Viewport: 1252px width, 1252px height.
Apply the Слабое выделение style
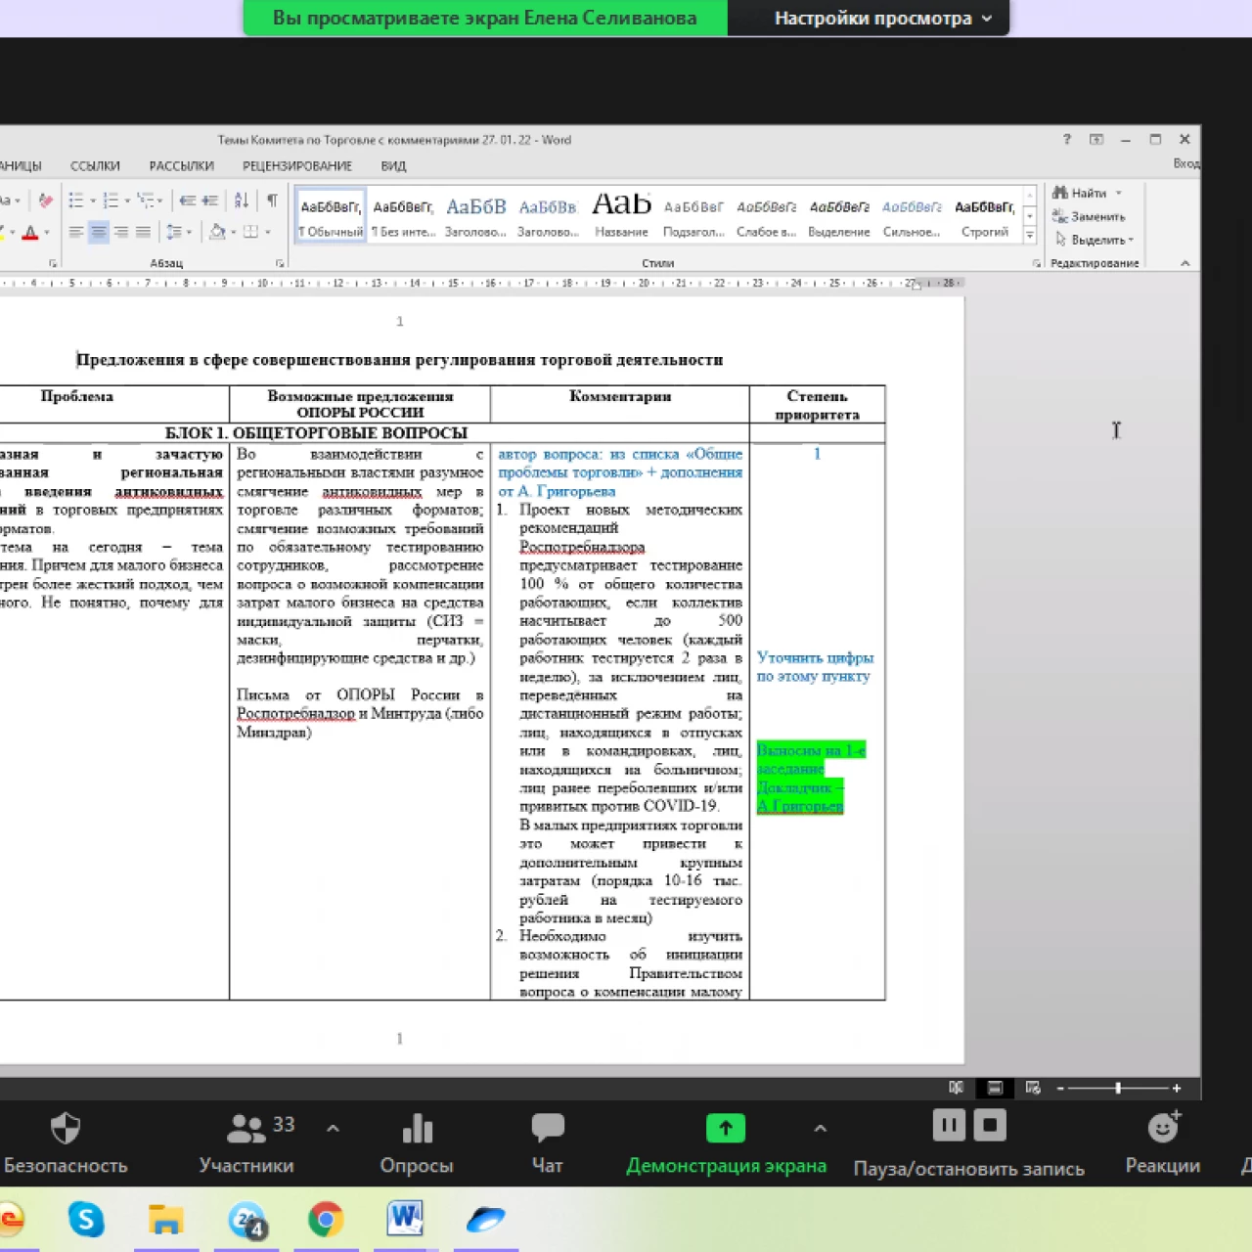coord(767,216)
